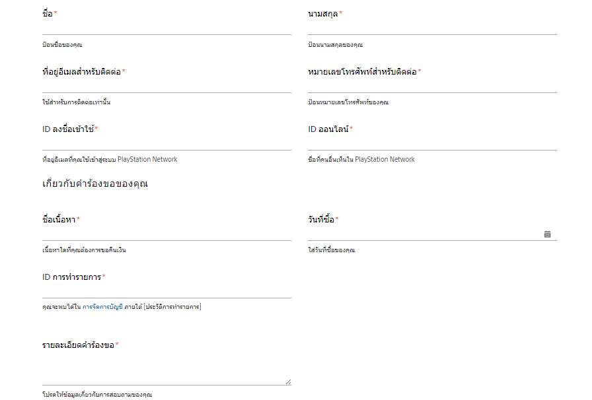Click the ID ลงชื่อเข้าใช้ sign-in field
Image resolution: width=592 pixels, height=400 pixels.
point(166,143)
